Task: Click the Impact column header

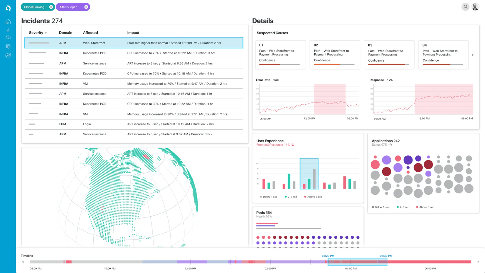Action: tap(133, 33)
